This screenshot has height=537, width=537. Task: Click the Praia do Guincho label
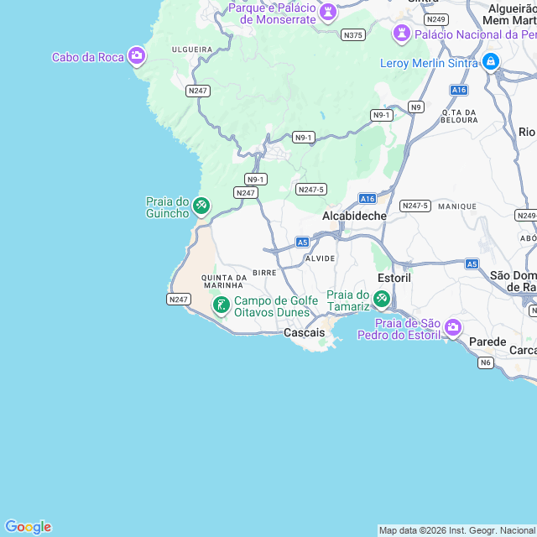point(168,207)
